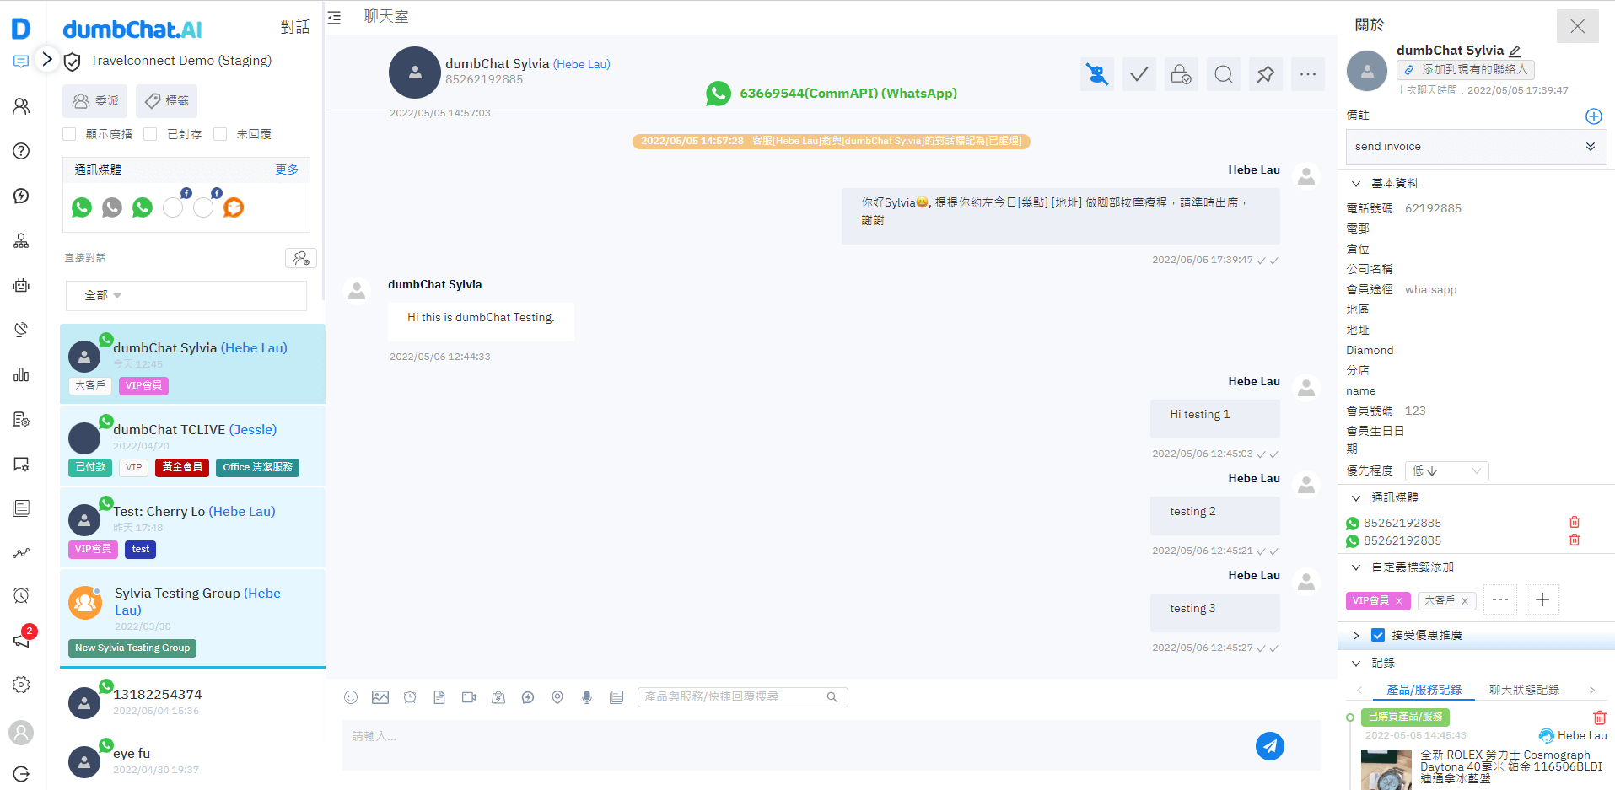Insert location pin in message
This screenshot has width=1615, height=790.
tap(557, 697)
